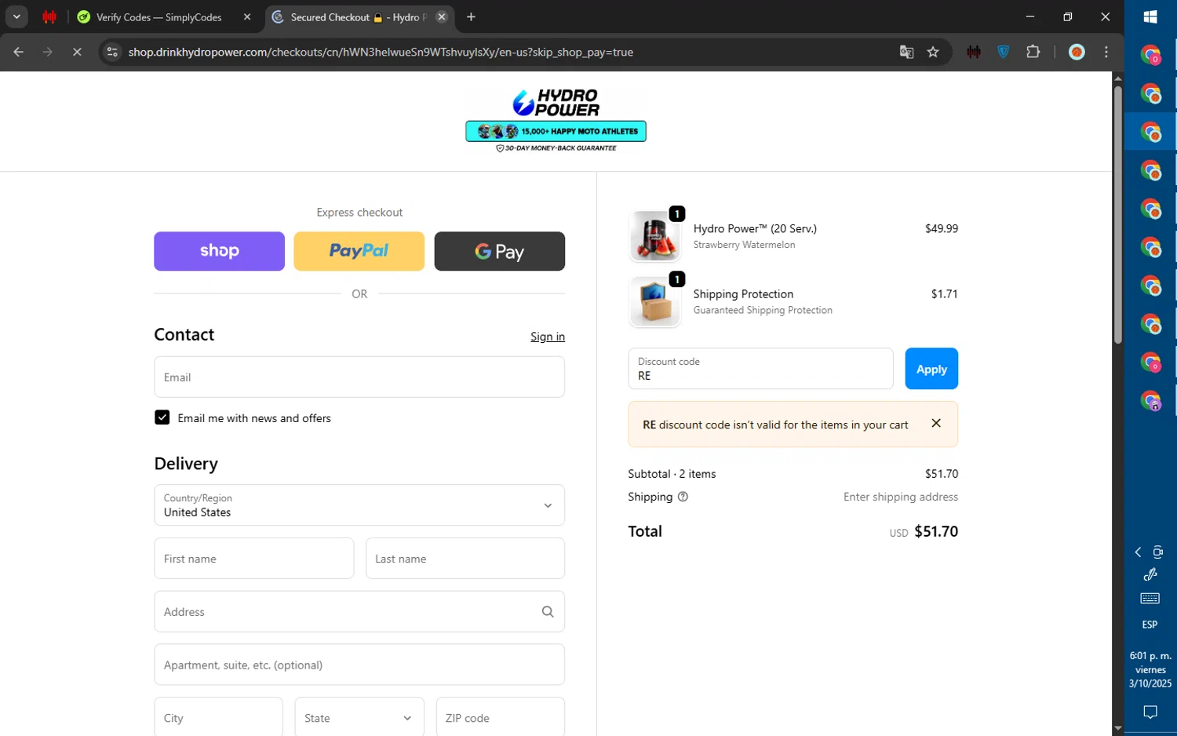Close the Verify Codes SimplyCodes tab

247,16
